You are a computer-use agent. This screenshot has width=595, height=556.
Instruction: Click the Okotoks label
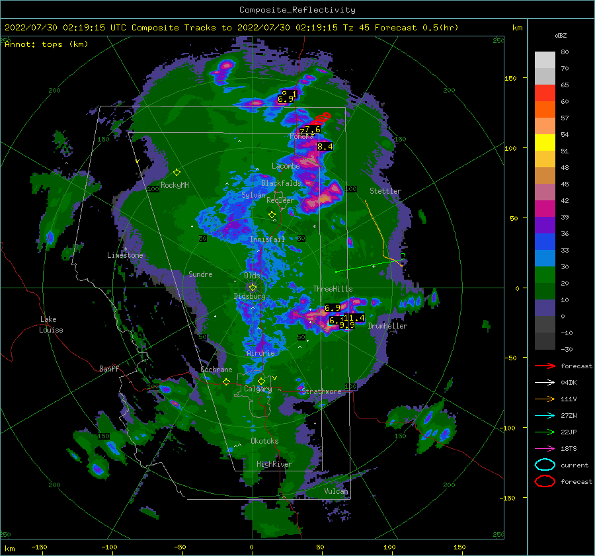click(x=264, y=441)
